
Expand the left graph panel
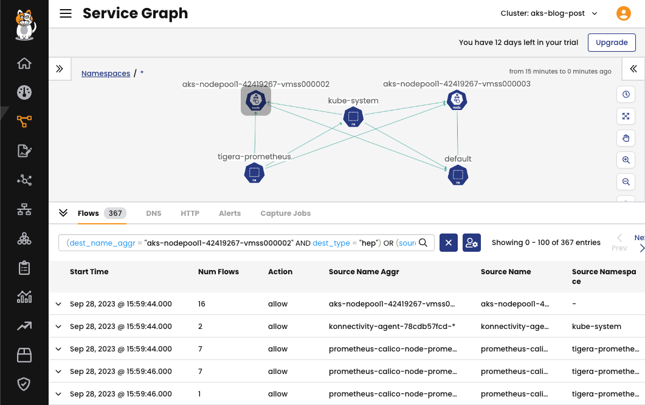coord(60,69)
